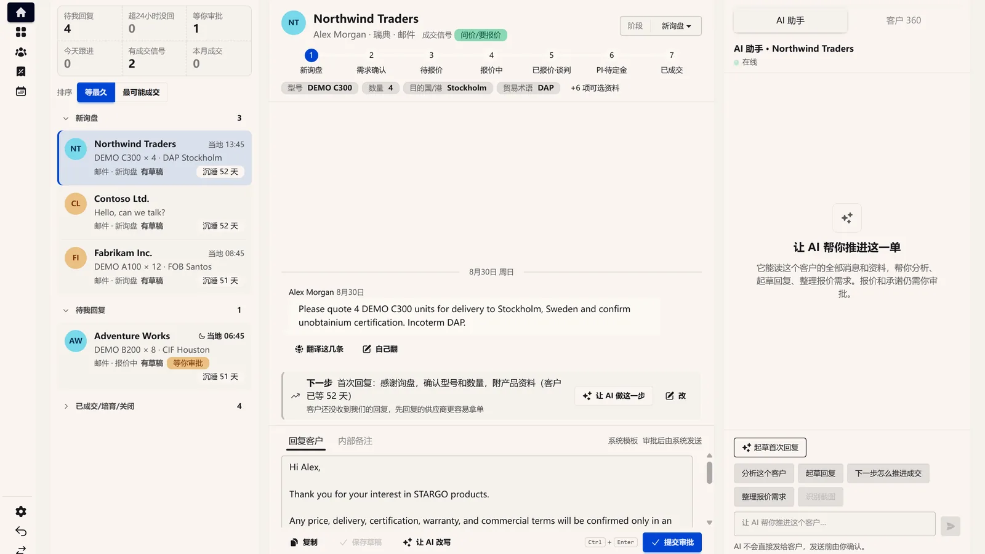Click the pencil icon of 自己翻
The image size is (985, 554).
367,349
